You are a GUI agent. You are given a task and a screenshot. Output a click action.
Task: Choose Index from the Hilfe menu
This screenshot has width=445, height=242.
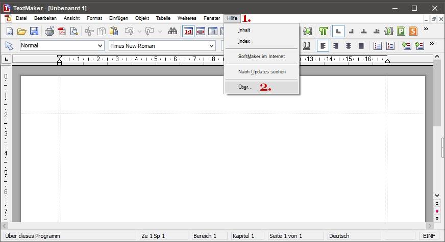tap(261, 41)
